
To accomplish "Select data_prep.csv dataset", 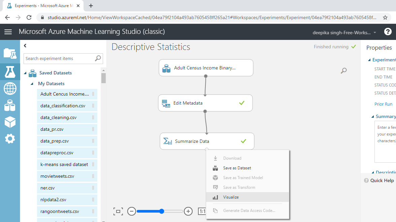I will pyautogui.click(x=67, y=141).
